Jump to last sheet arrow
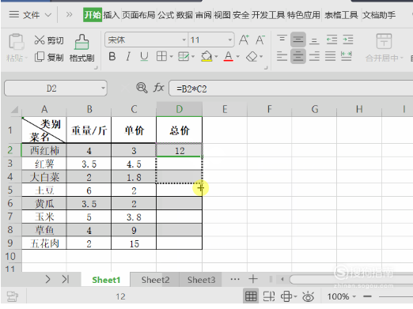This screenshot has width=413, height=309. pos(66,279)
